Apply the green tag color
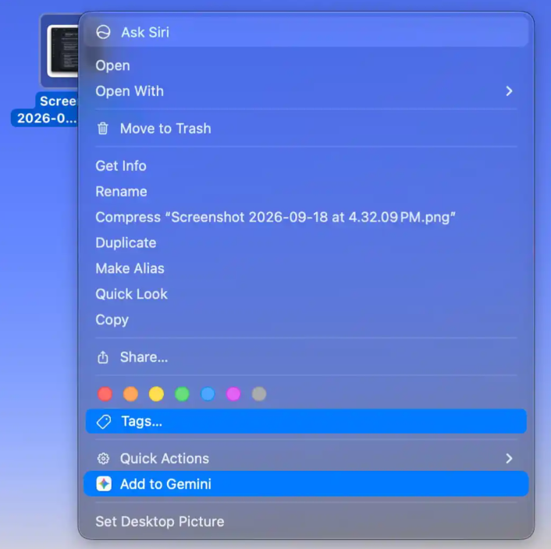Screen dimensions: 551x549 point(182,394)
